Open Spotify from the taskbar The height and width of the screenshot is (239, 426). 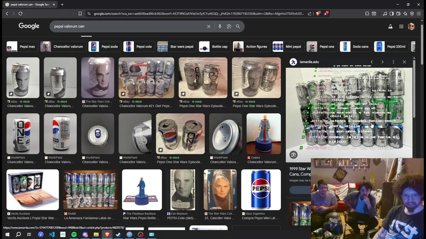tap(74, 234)
